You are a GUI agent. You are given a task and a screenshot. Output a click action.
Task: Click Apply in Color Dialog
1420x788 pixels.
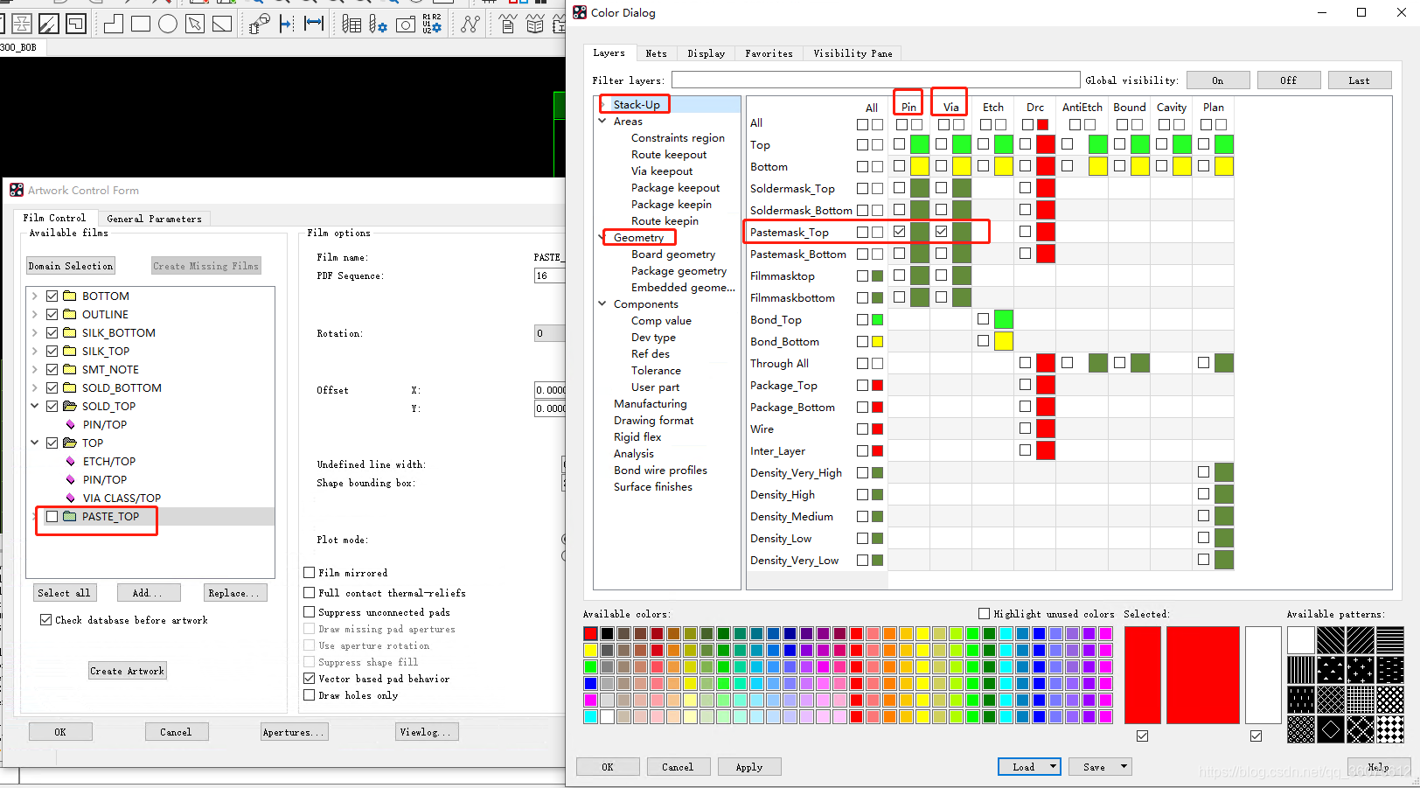pyautogui.click(x=749, y=767)
